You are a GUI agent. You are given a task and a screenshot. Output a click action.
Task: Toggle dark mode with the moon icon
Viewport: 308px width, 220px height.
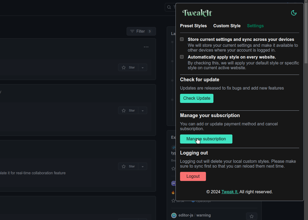click(294, 13)
